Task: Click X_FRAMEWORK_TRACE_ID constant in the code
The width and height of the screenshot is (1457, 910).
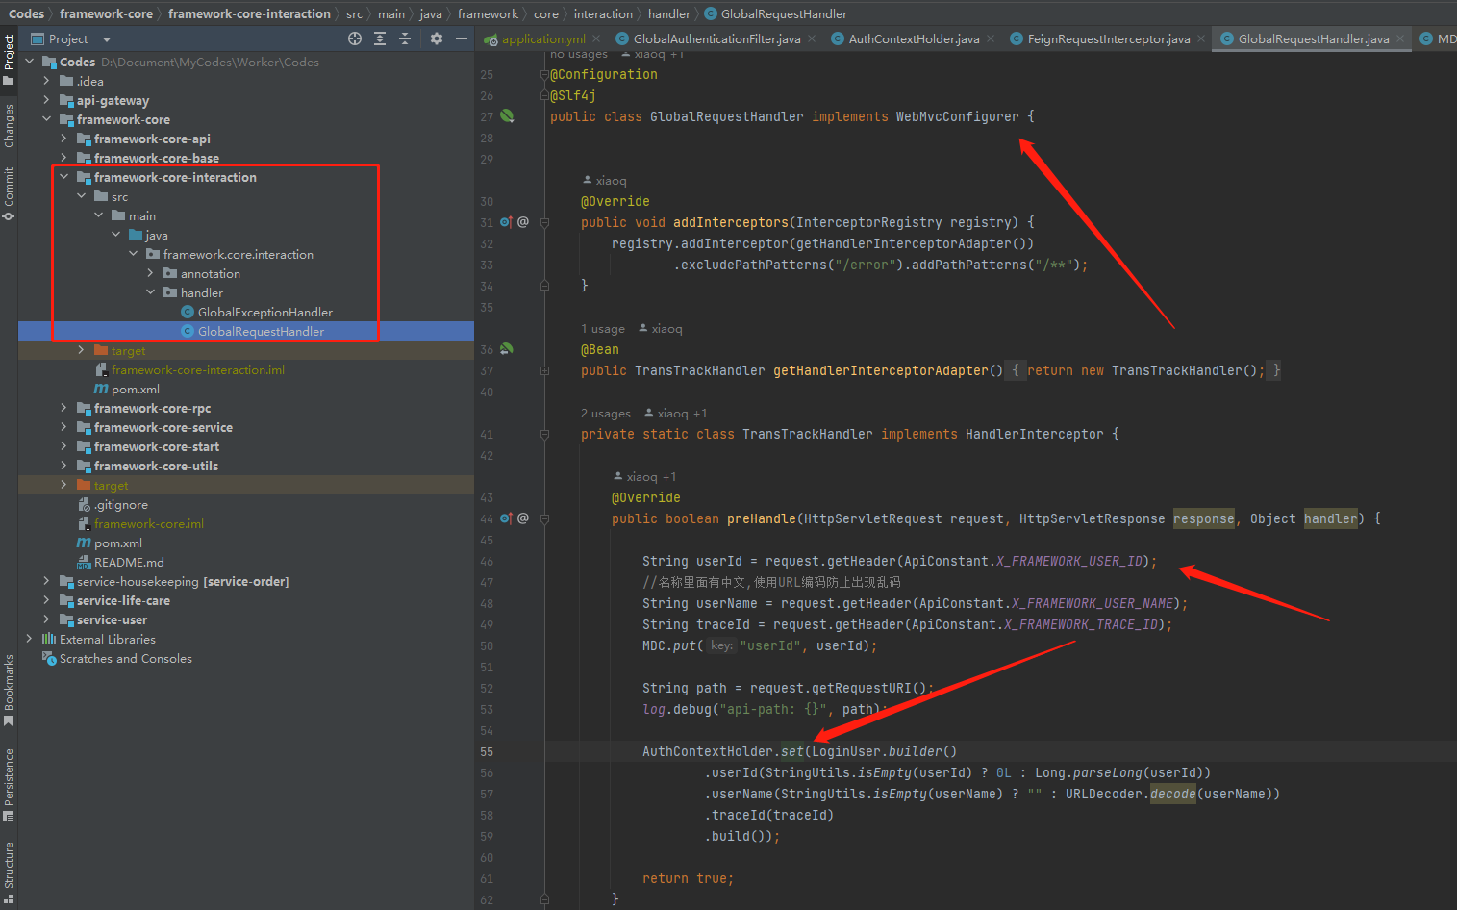Action: click(1080, 624)
